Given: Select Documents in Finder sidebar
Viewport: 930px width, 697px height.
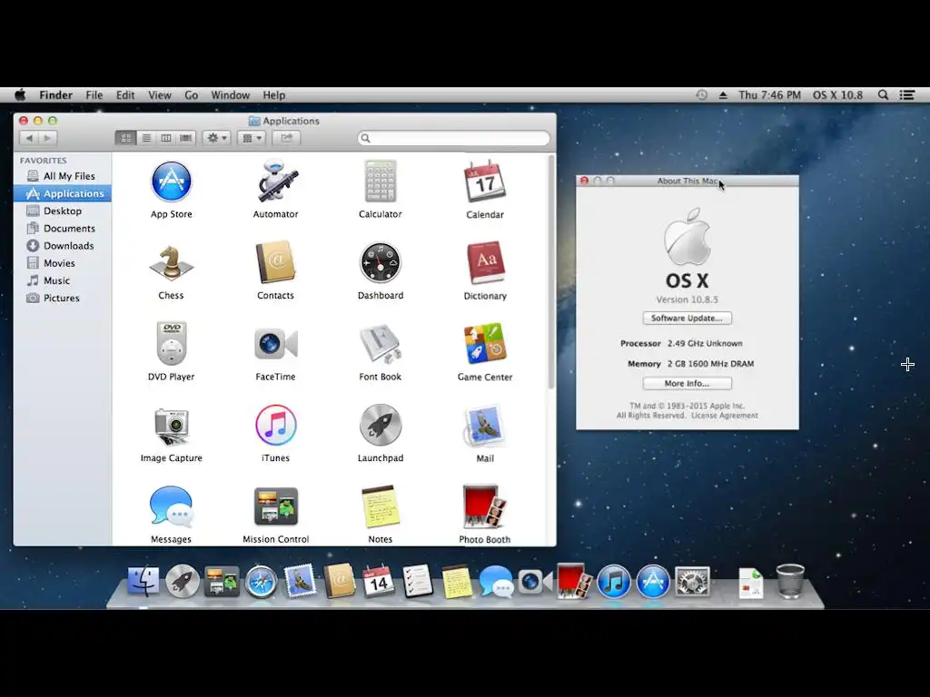Looking at the screenshot, I should coord(62,228).
